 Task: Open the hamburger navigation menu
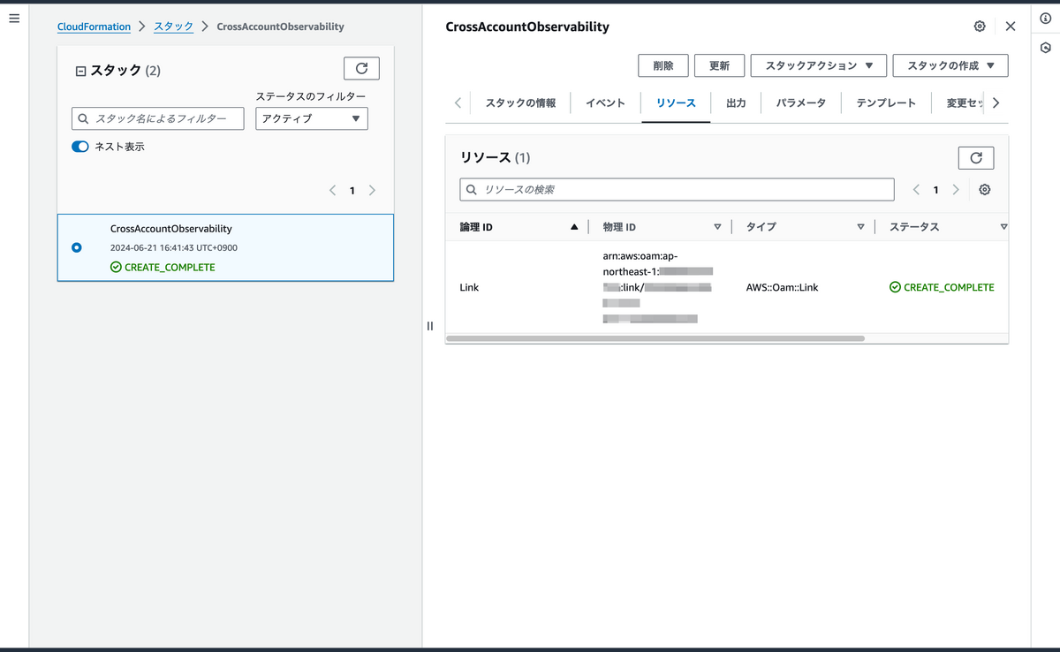[x=13, y=18]
